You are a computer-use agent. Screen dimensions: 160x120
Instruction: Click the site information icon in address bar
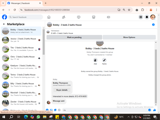point(21,10)
